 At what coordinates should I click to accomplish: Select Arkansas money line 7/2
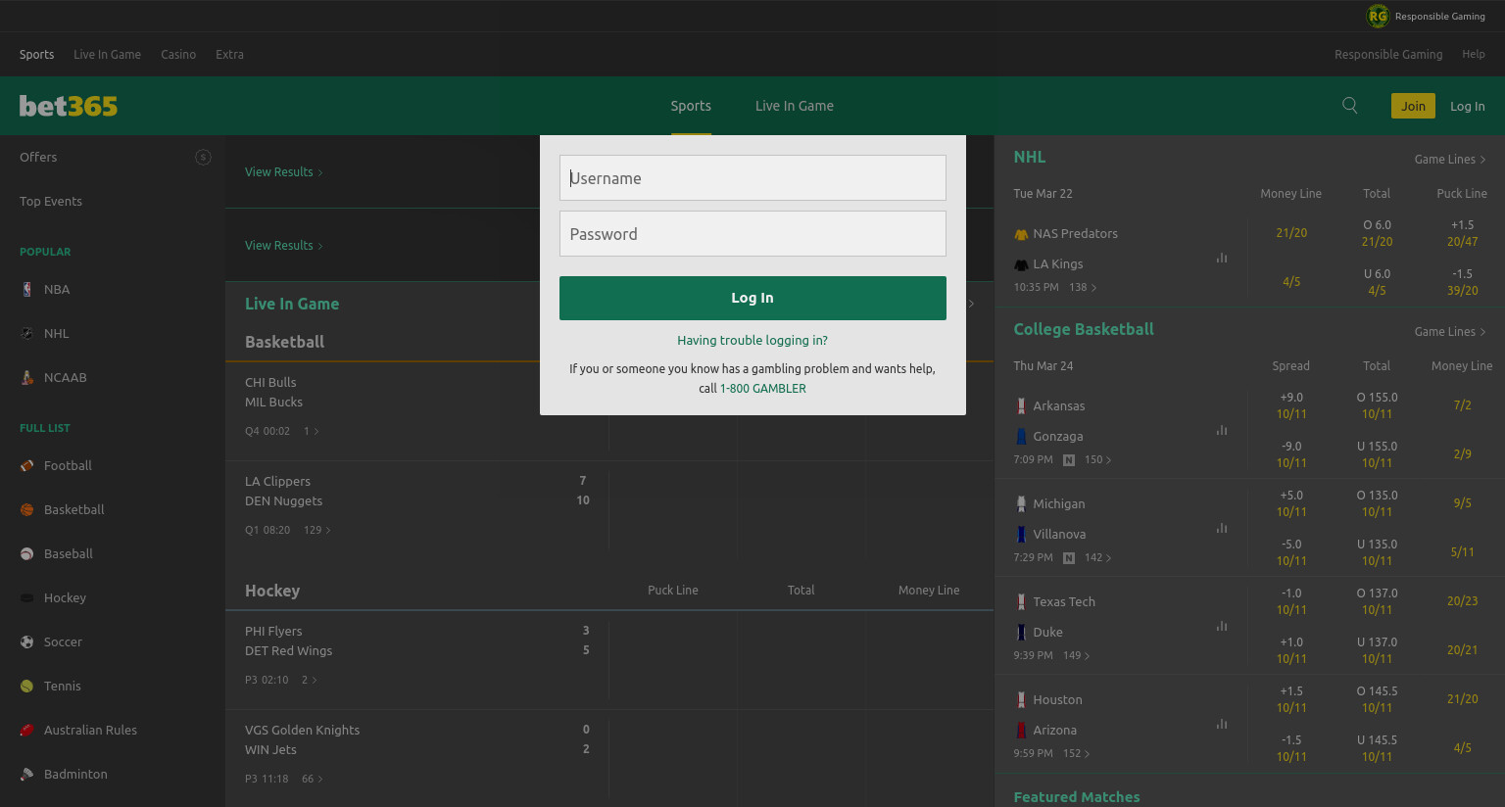pyautogui.click(x=1462, y=405)
